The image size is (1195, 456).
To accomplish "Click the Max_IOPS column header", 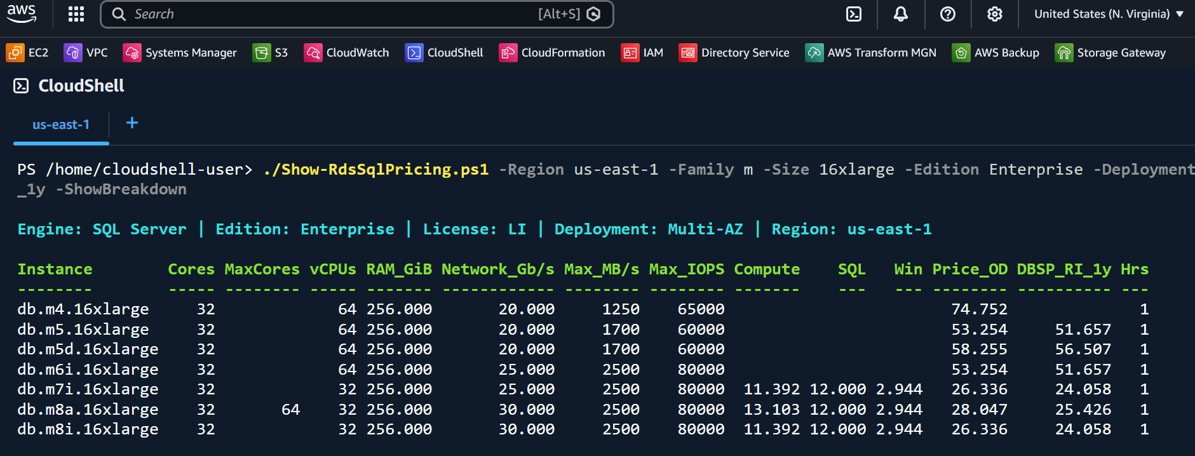I will tap(687, 269).
